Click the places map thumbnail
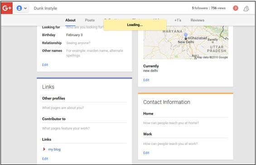 tap(186, 43)
